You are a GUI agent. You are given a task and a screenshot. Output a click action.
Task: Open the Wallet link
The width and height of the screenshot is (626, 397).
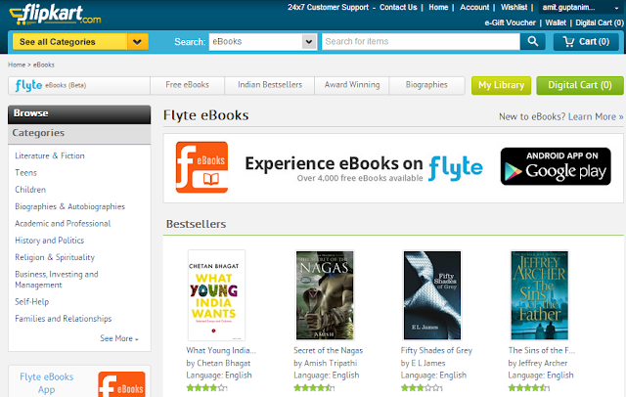point(556,22)
